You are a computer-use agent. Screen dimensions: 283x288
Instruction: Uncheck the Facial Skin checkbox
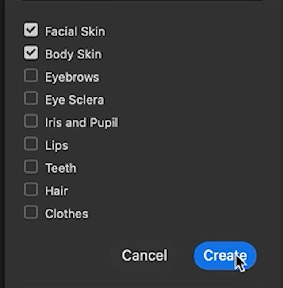pos(31,30)
